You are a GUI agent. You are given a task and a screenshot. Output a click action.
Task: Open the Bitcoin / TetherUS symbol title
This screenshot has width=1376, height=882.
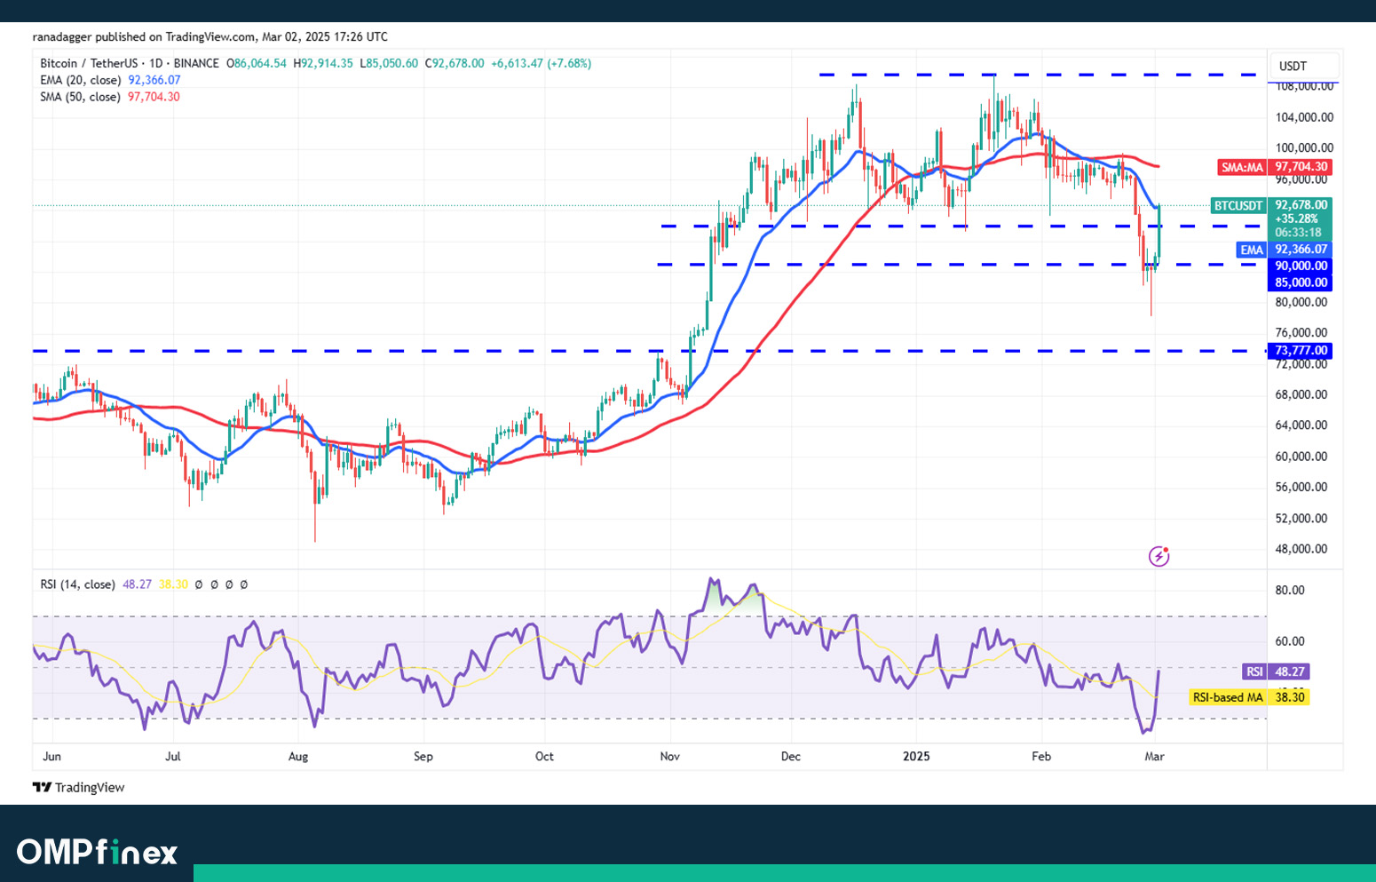click(89, 64)
